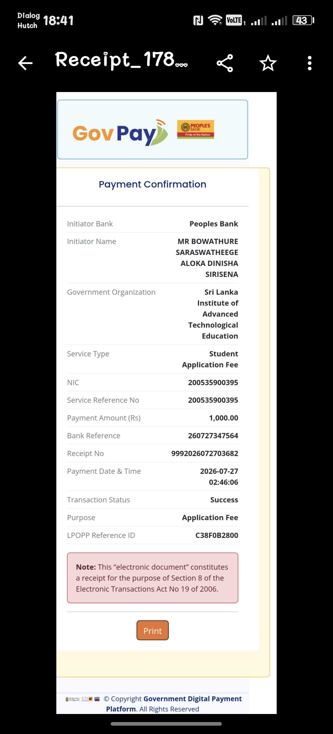The image size is (333, 734).
Task: Click the Government Digital Payment Platform link
Action: pos(174,703)
